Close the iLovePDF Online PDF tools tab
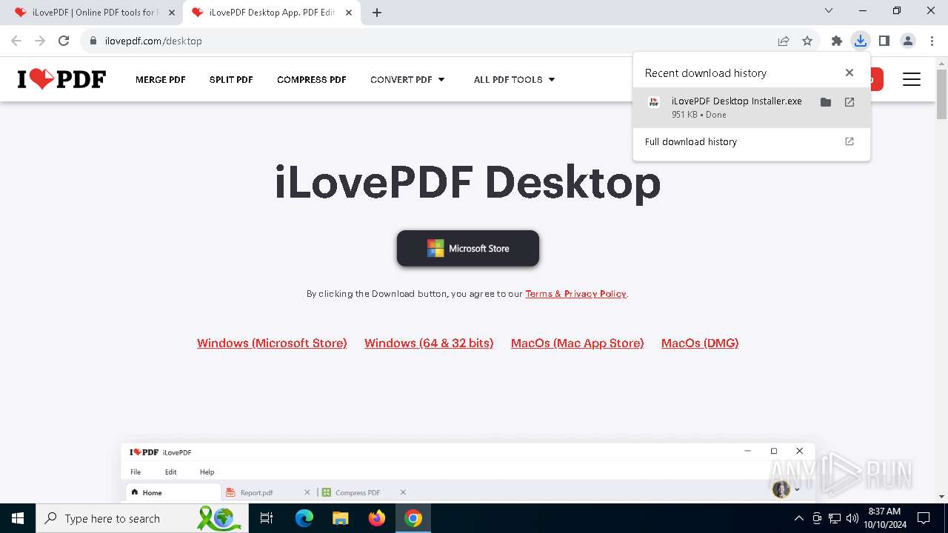The height and width of the screenshot is (533, 948). click(x=171, y=13)
